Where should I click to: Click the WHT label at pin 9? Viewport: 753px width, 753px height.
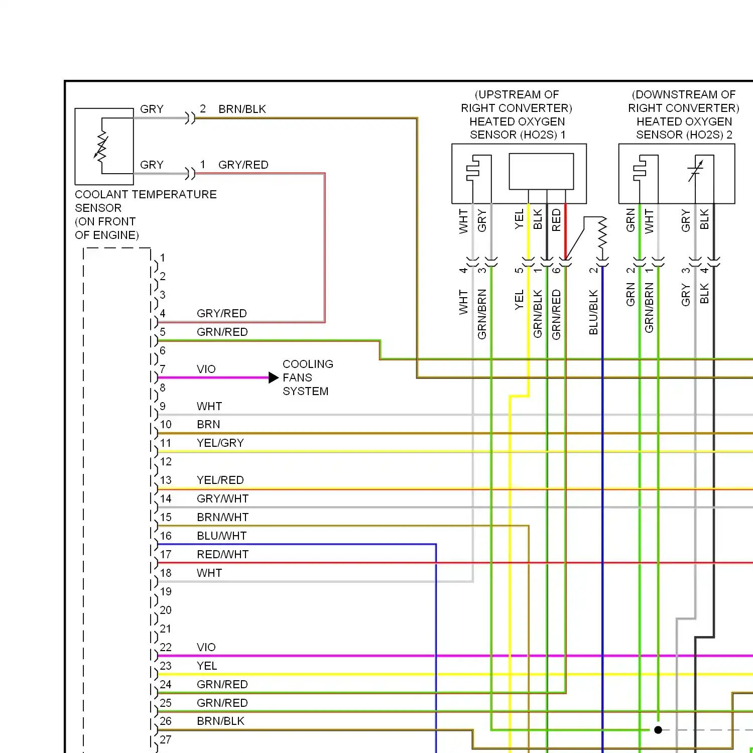click(x=209, y=406)
